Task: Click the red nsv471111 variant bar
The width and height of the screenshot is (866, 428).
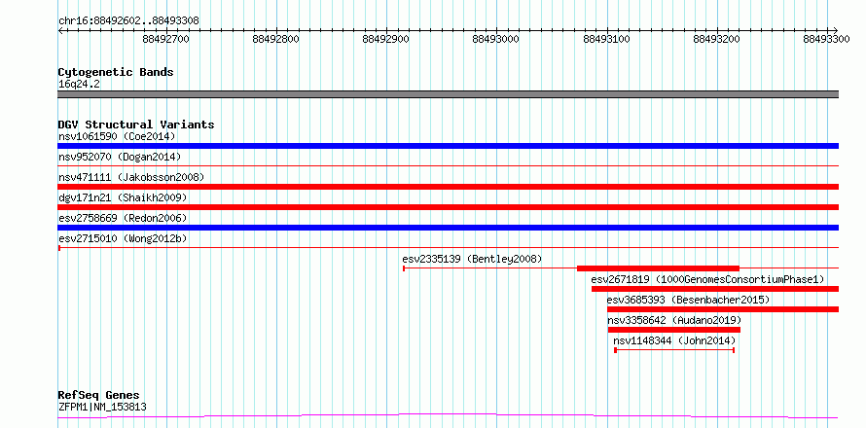Action: pos(448,187)
